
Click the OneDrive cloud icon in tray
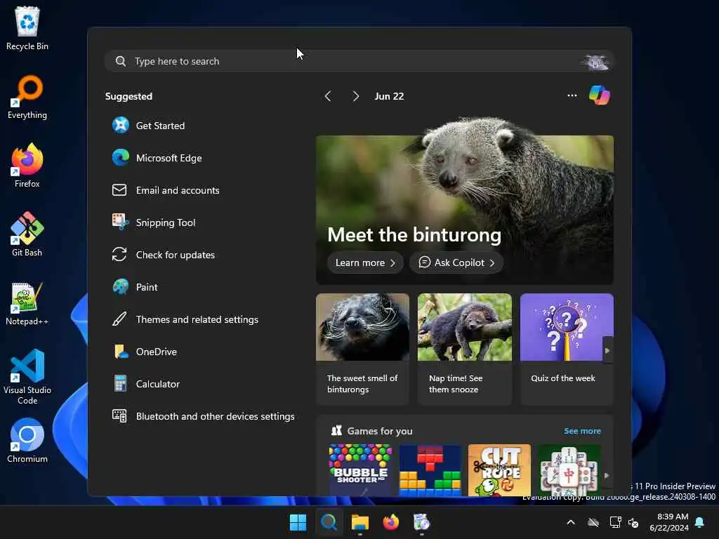593,522
